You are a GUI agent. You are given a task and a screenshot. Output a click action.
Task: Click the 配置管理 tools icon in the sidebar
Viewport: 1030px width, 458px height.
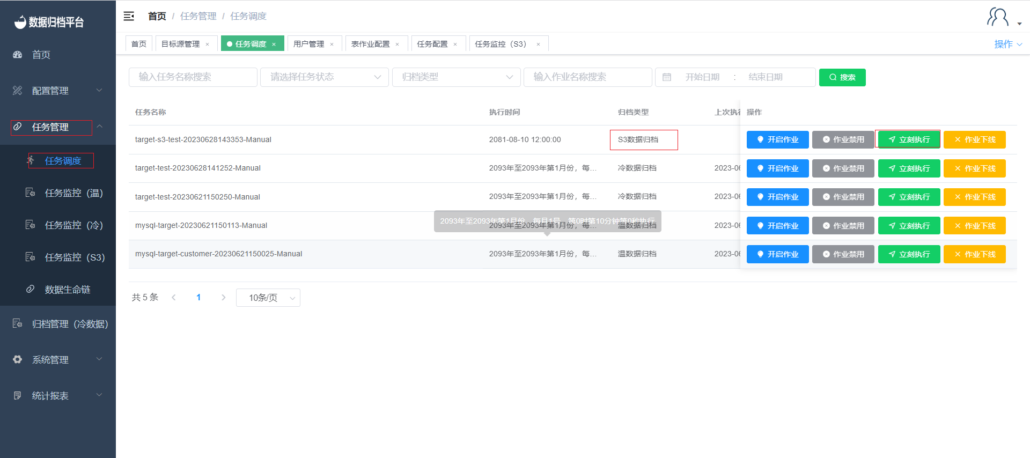tap(18, 90)
